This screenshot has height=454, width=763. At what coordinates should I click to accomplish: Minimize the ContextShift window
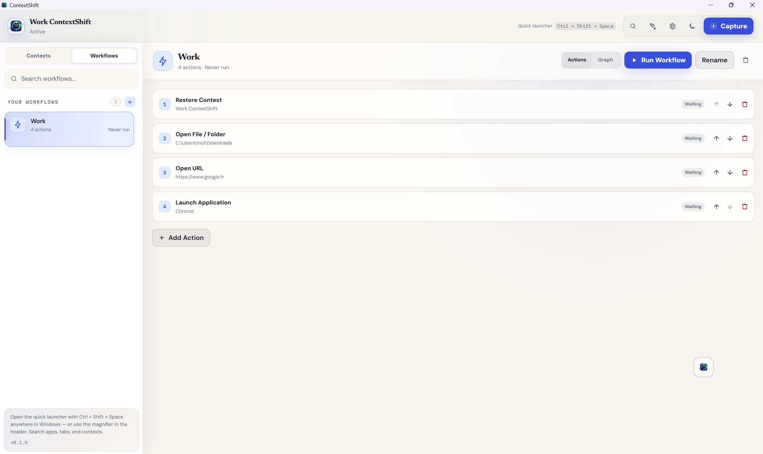click(711, 5)
